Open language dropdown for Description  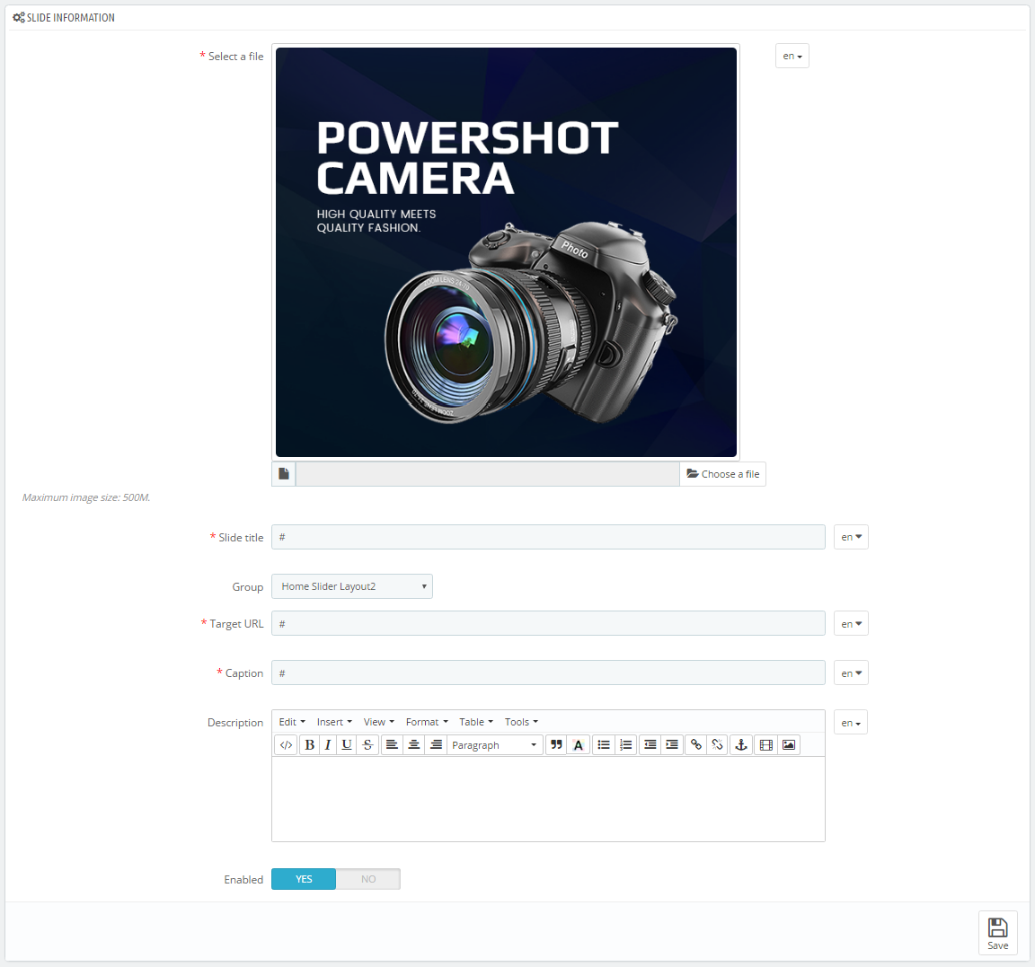coord(851,722)
